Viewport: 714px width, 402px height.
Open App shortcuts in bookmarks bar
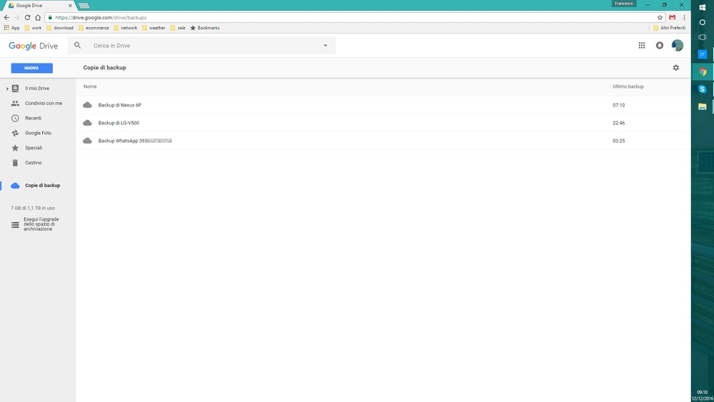12,28
